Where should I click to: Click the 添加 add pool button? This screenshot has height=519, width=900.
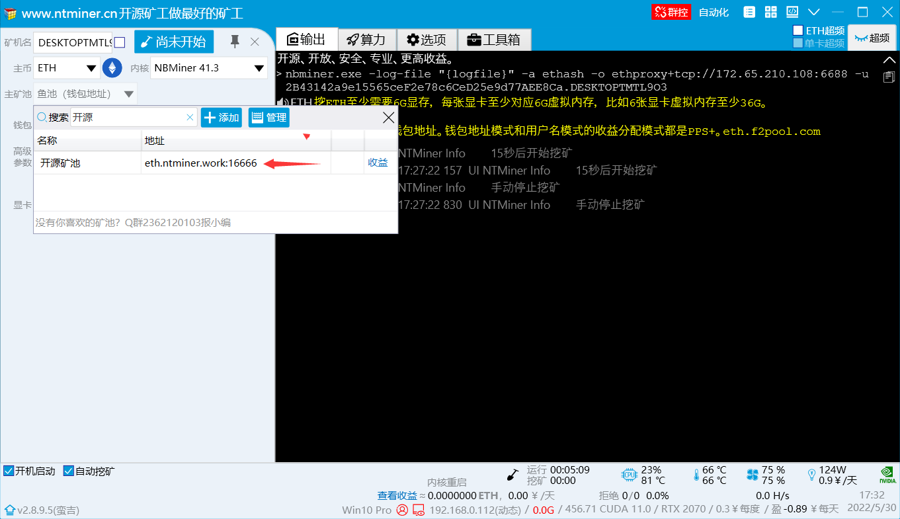(x=222, y=117)
